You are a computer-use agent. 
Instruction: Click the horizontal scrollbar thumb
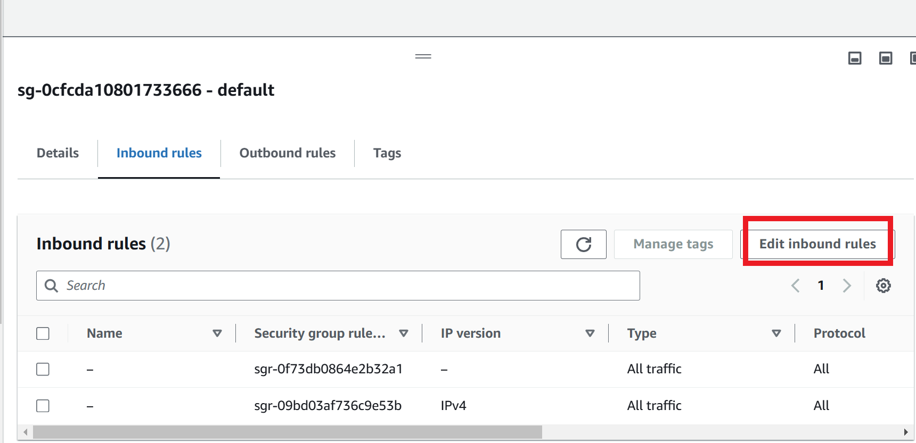coord(288,432)
